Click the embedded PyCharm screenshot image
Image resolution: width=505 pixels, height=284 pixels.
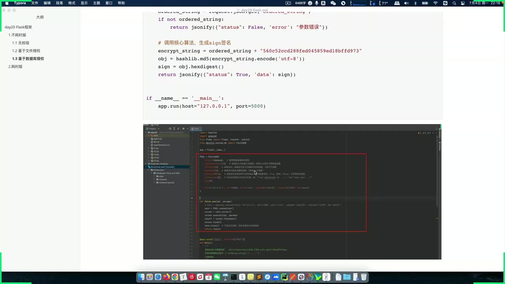click(x=292, y=192)
